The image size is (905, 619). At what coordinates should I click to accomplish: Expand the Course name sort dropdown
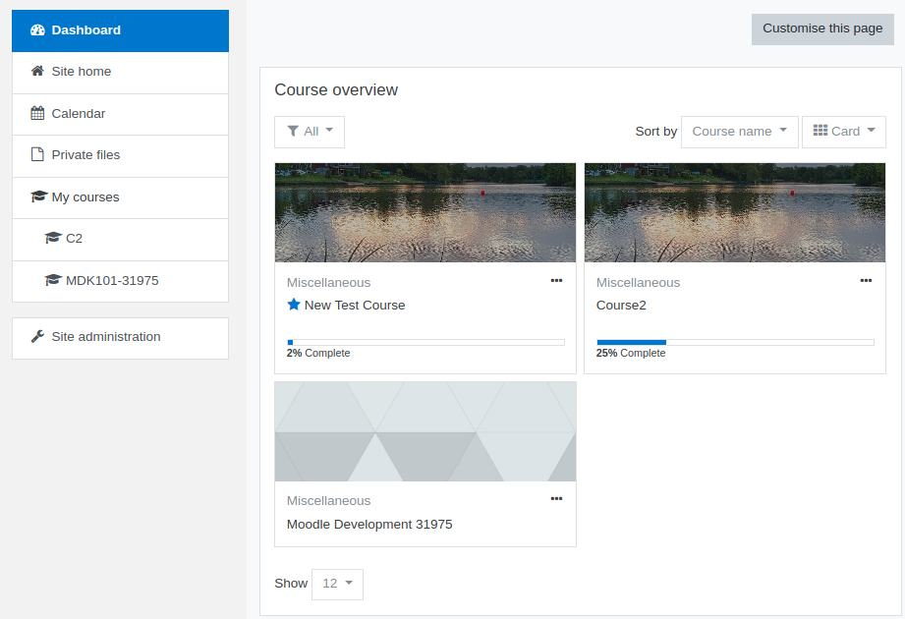point(739,132)
